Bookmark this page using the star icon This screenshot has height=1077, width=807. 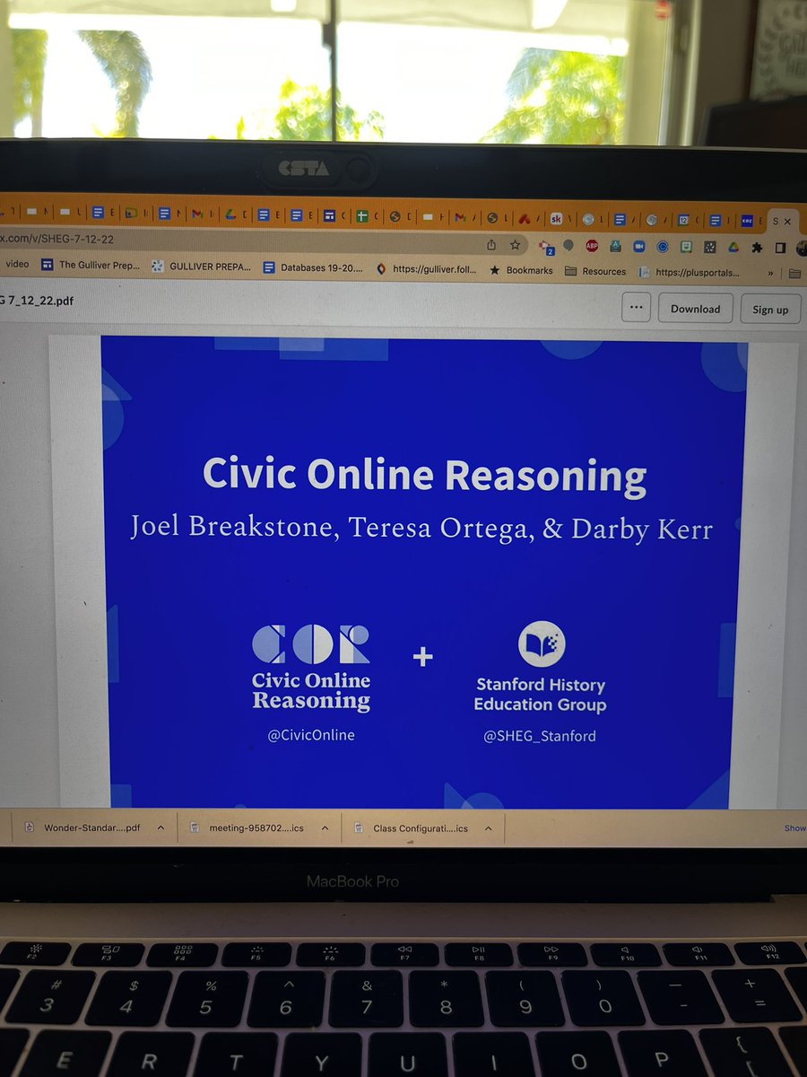[514, 245]
